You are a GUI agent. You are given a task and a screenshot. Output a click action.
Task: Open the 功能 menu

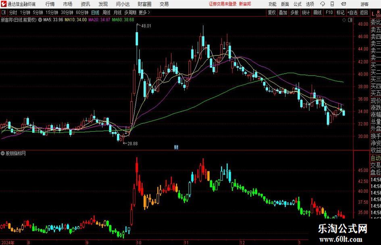coord(273,4)
